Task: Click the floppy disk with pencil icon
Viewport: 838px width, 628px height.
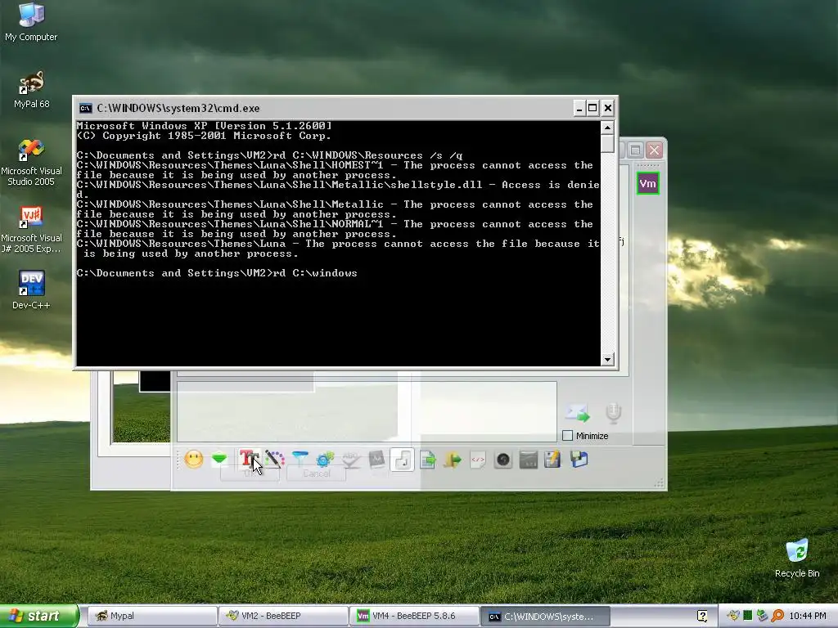Action: (x=552, y=460)
